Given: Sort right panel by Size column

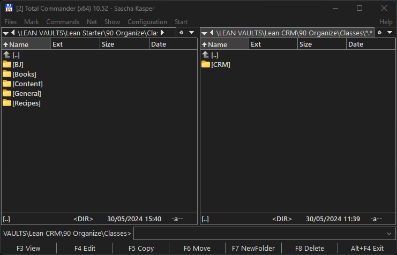Looking at the screenshot, I should pos(322,44).
